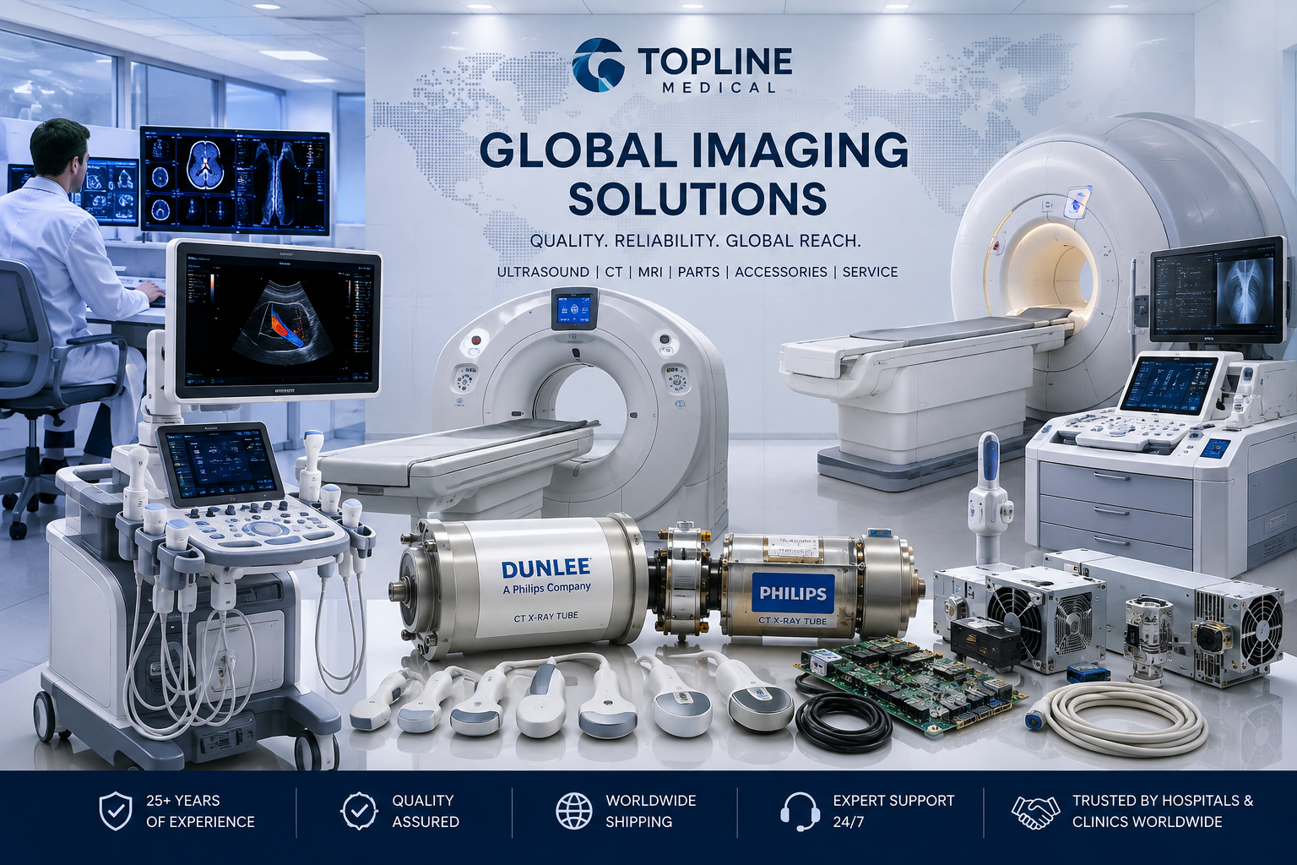Click the SOLUTIONS heading word
Viewport: 1297px width, 865px height.
click(x=697, y=199)
